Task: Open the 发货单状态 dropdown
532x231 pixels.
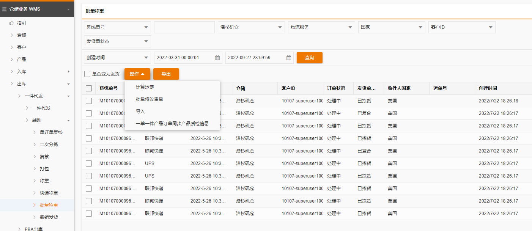Action: [117, 41]
